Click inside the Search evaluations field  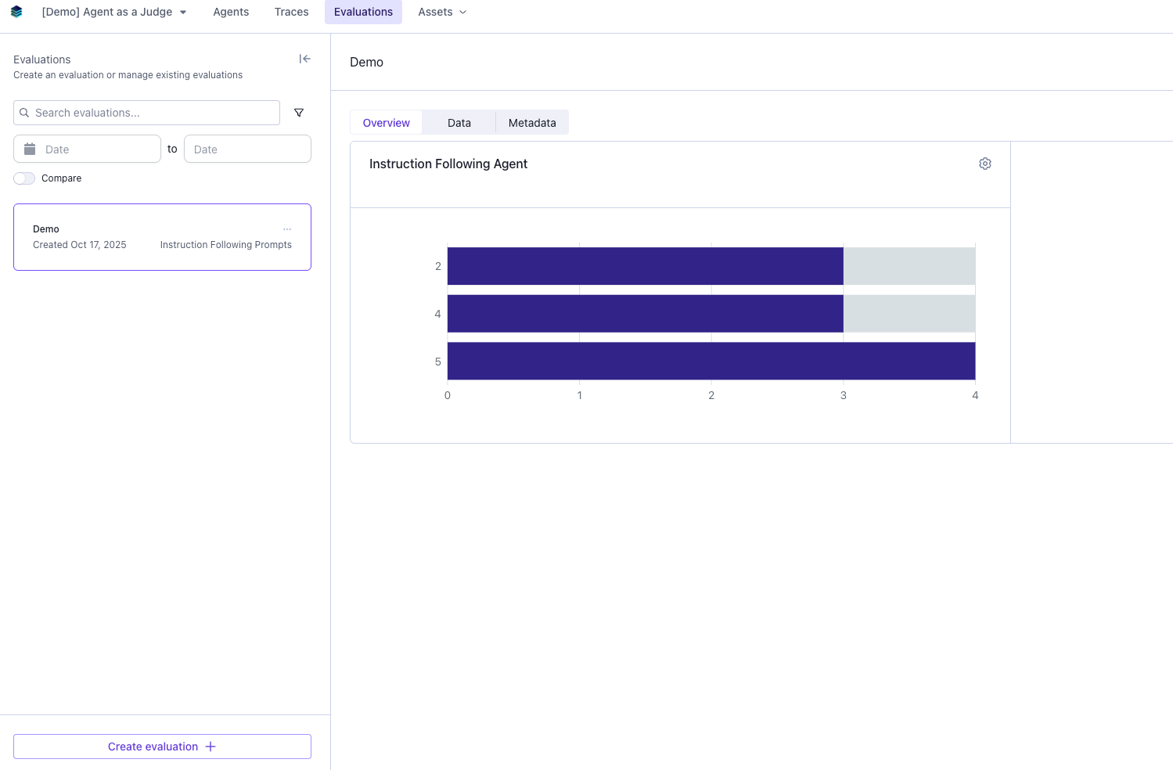click(146, 113)
